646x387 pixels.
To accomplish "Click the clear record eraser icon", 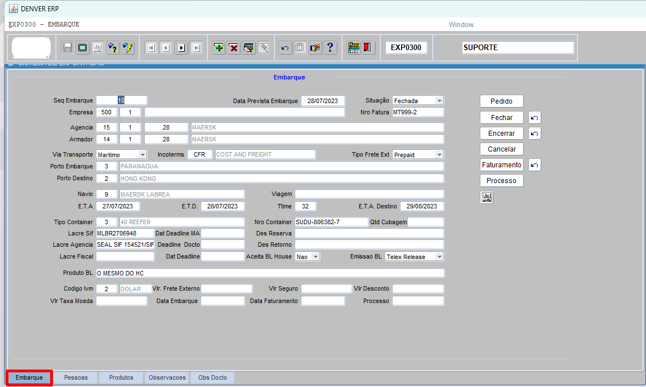I will (x=249, y=48).
